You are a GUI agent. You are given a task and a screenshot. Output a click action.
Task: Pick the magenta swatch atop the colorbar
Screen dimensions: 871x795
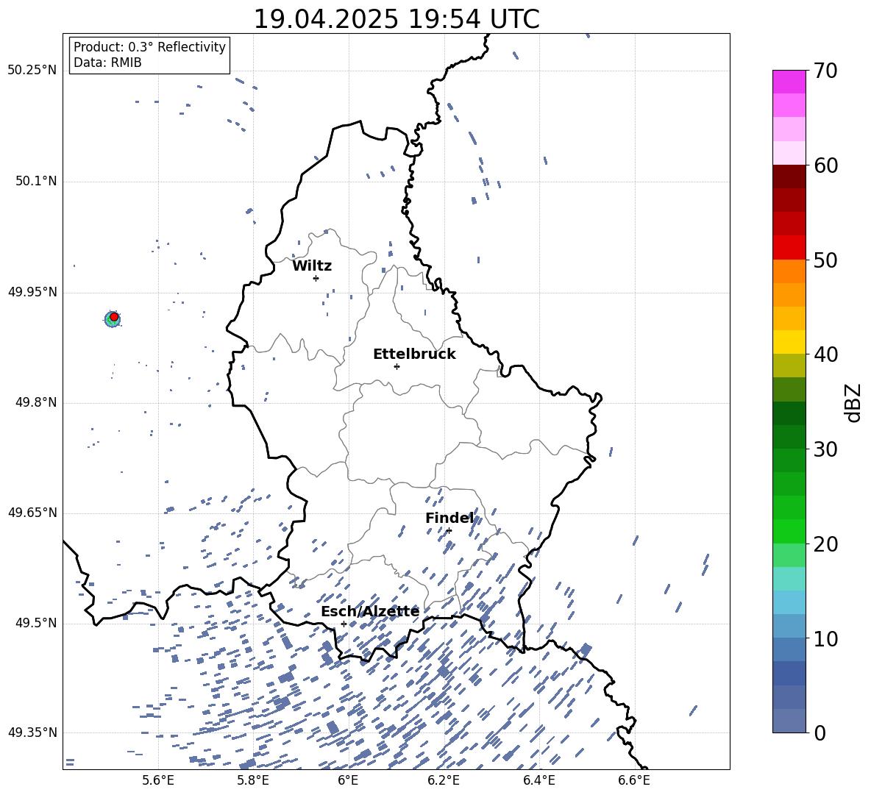(789, 82)
